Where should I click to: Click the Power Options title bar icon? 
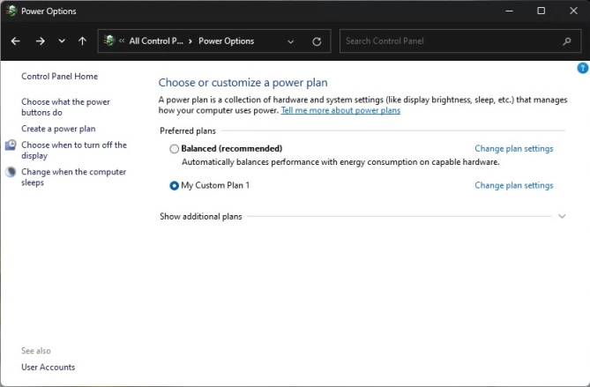[x=9, y=11]
